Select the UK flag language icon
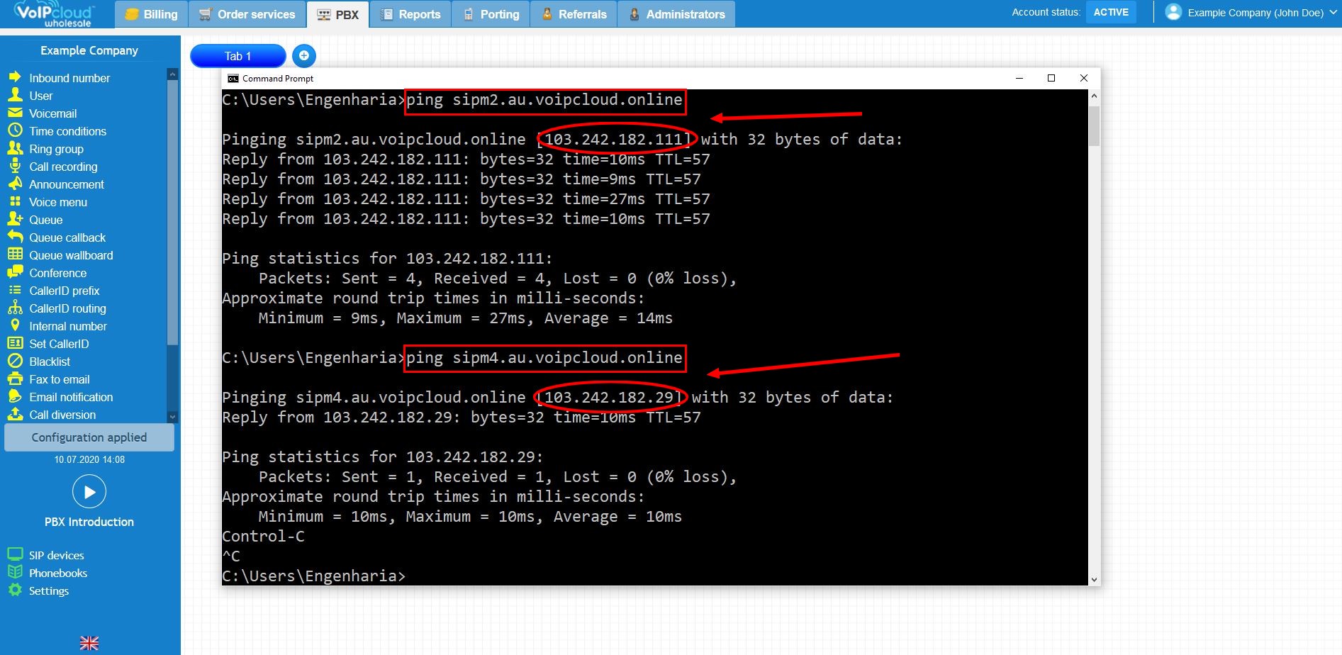This screenshot has width=1342, height=655. pyautogui.click(x=89, y=642)
